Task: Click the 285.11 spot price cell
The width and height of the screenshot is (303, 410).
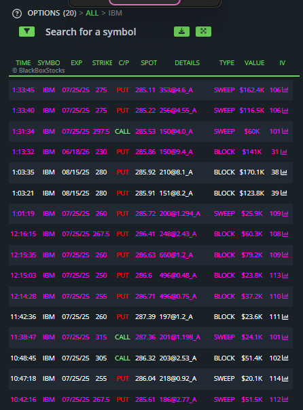Action: 145,90
